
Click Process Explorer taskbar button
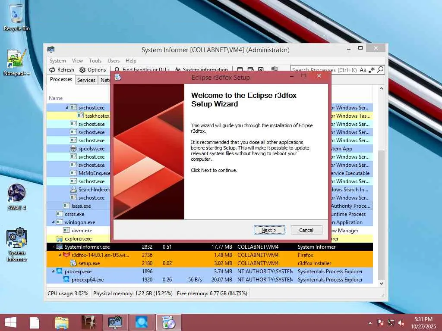142,322
